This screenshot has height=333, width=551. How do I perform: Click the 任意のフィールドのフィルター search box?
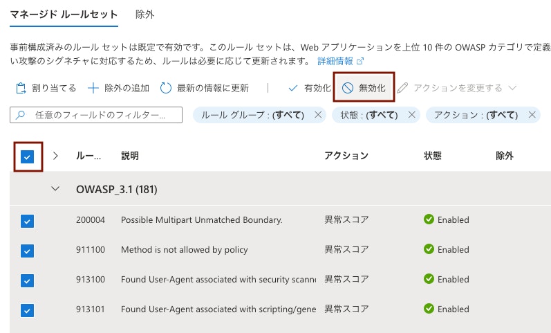96,115
